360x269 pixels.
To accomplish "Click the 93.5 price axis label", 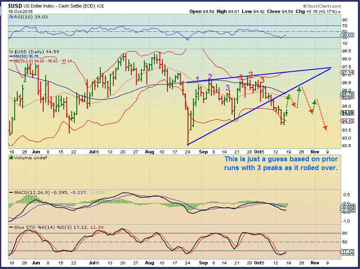I will click(346, 130).
